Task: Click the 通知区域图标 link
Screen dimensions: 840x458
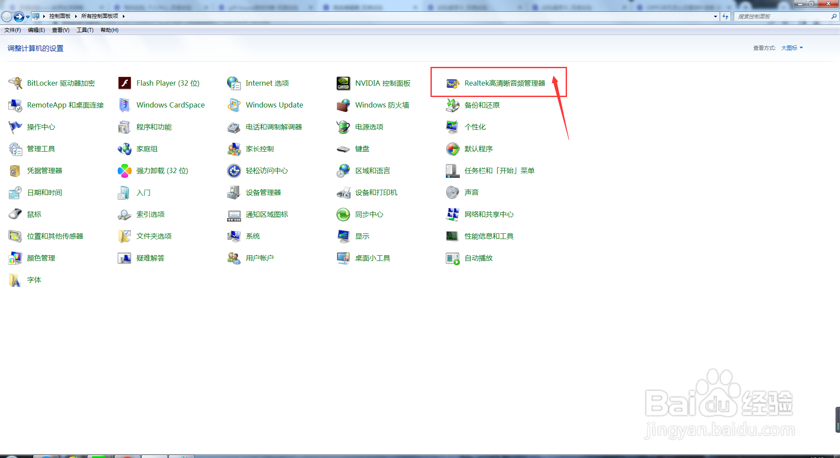Action: [267, 214]
